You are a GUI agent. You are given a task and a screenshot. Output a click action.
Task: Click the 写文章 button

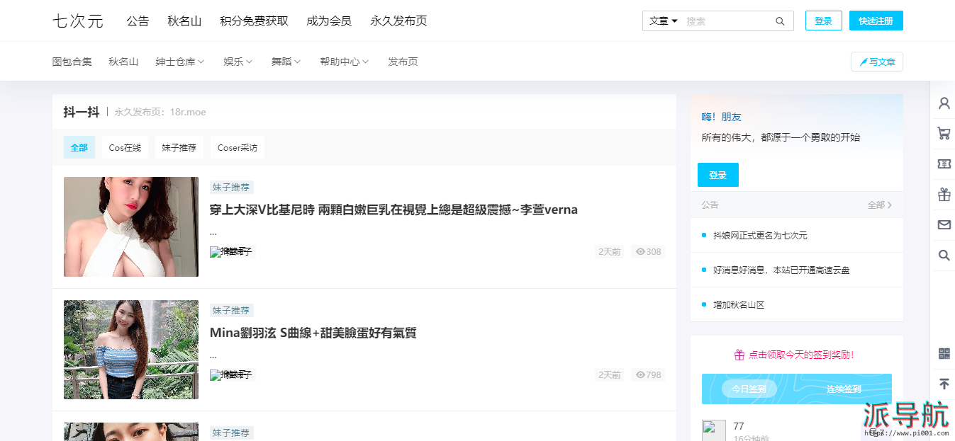pos(876,62)
